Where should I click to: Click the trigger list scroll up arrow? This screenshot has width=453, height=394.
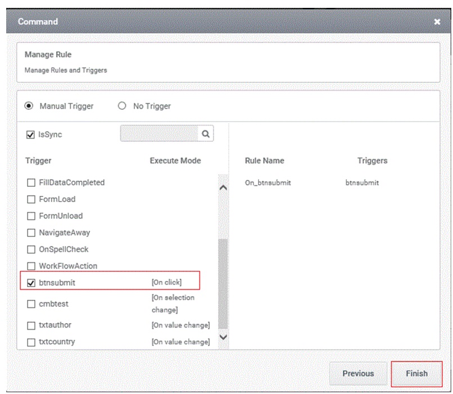pyautogui.click(x=223, y=188)
